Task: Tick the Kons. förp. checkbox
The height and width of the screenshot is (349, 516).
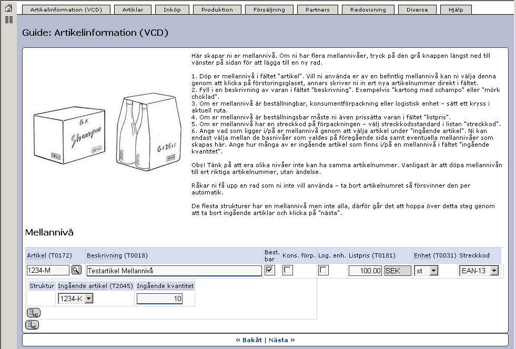Action: (287, 270)
